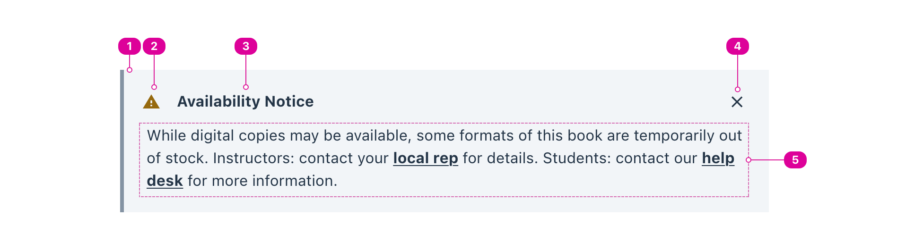This screenshot has width=906, height=250.
Task: Click the gray left accent bar of the alert
Action: pyautogui.click(x=122, y=141)
